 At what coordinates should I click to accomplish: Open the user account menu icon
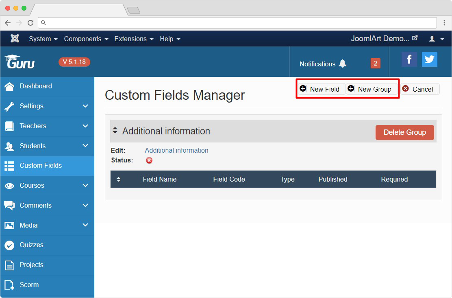[436, 39]
